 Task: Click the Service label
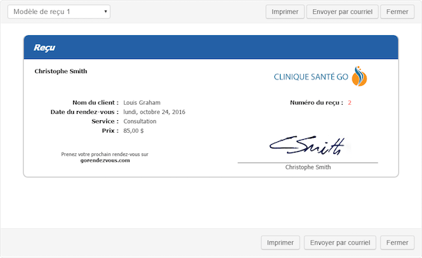105,122
